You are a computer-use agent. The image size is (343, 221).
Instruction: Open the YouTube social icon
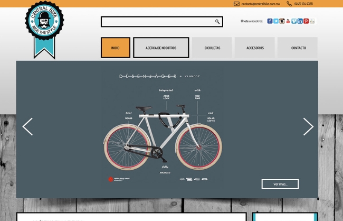288,21
